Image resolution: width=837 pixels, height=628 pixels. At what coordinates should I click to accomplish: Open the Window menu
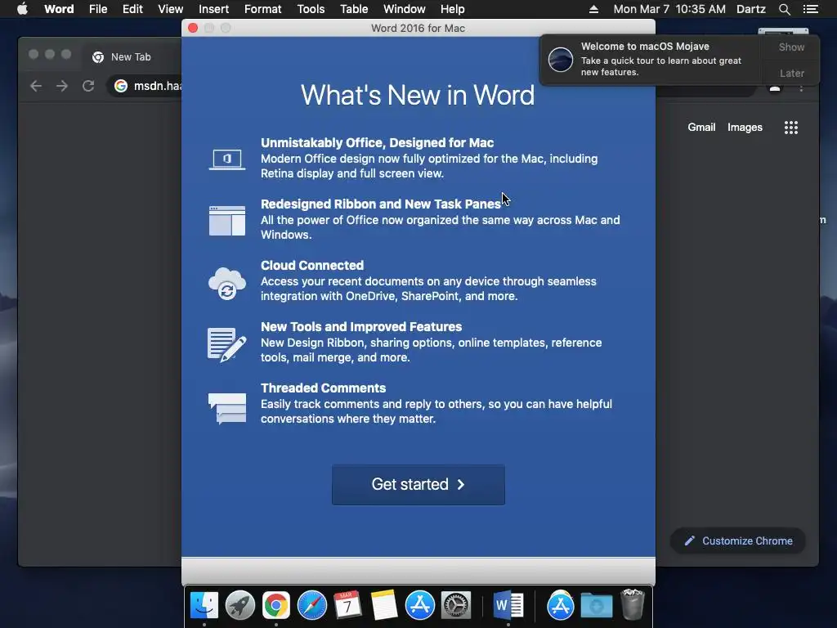click(404, 9)
